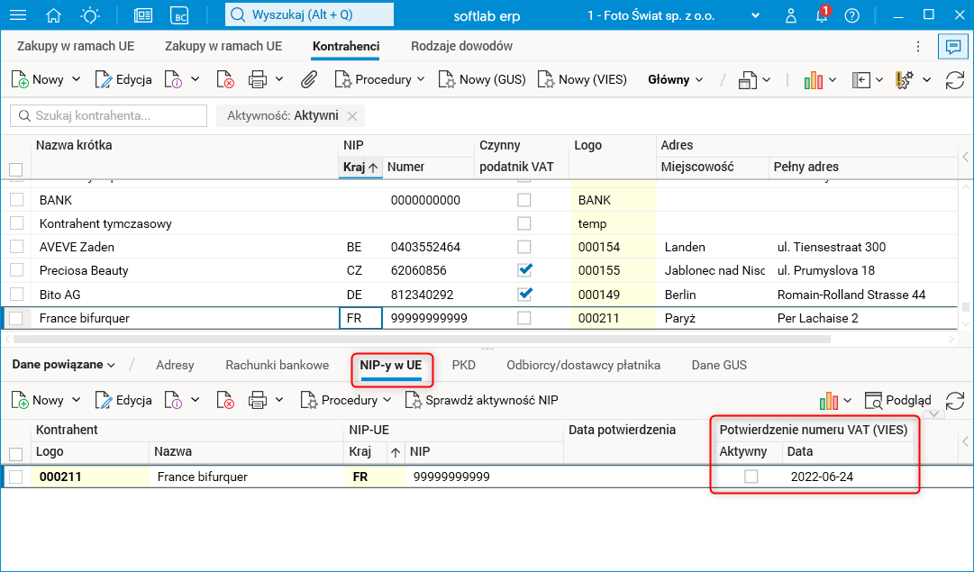974x572 pixels.
Task: Open the notifications bell icon
Action: click(x=821, y=15)
